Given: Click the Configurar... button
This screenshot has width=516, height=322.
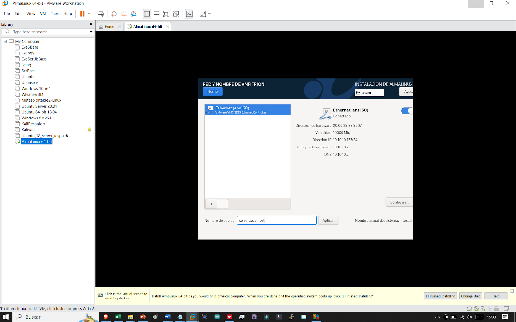Looking at the screenshot, I should (400, 202).
